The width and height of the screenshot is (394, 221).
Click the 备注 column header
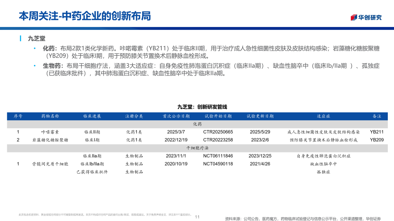(377, 116)
